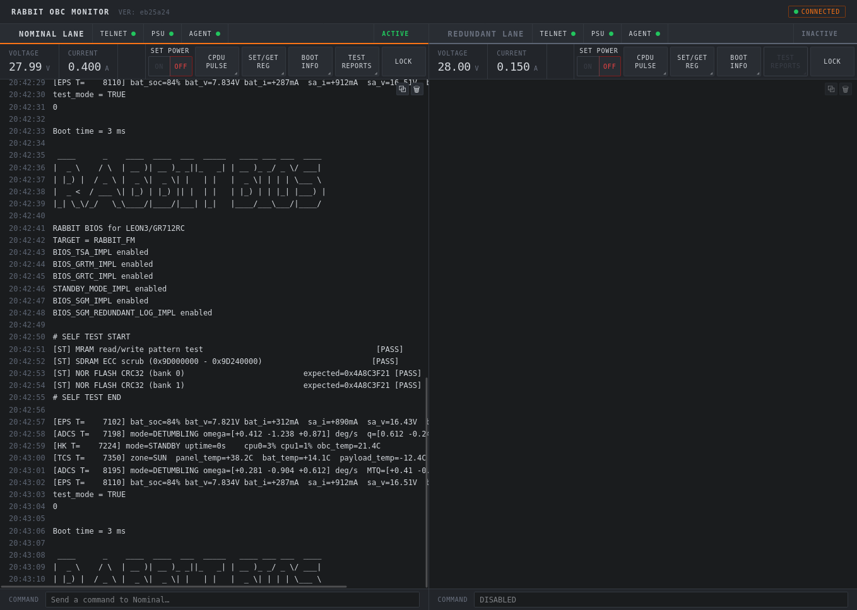Select the Redundant Lane header tab
The image size is (857, 610).
click(x=486, y=34)
